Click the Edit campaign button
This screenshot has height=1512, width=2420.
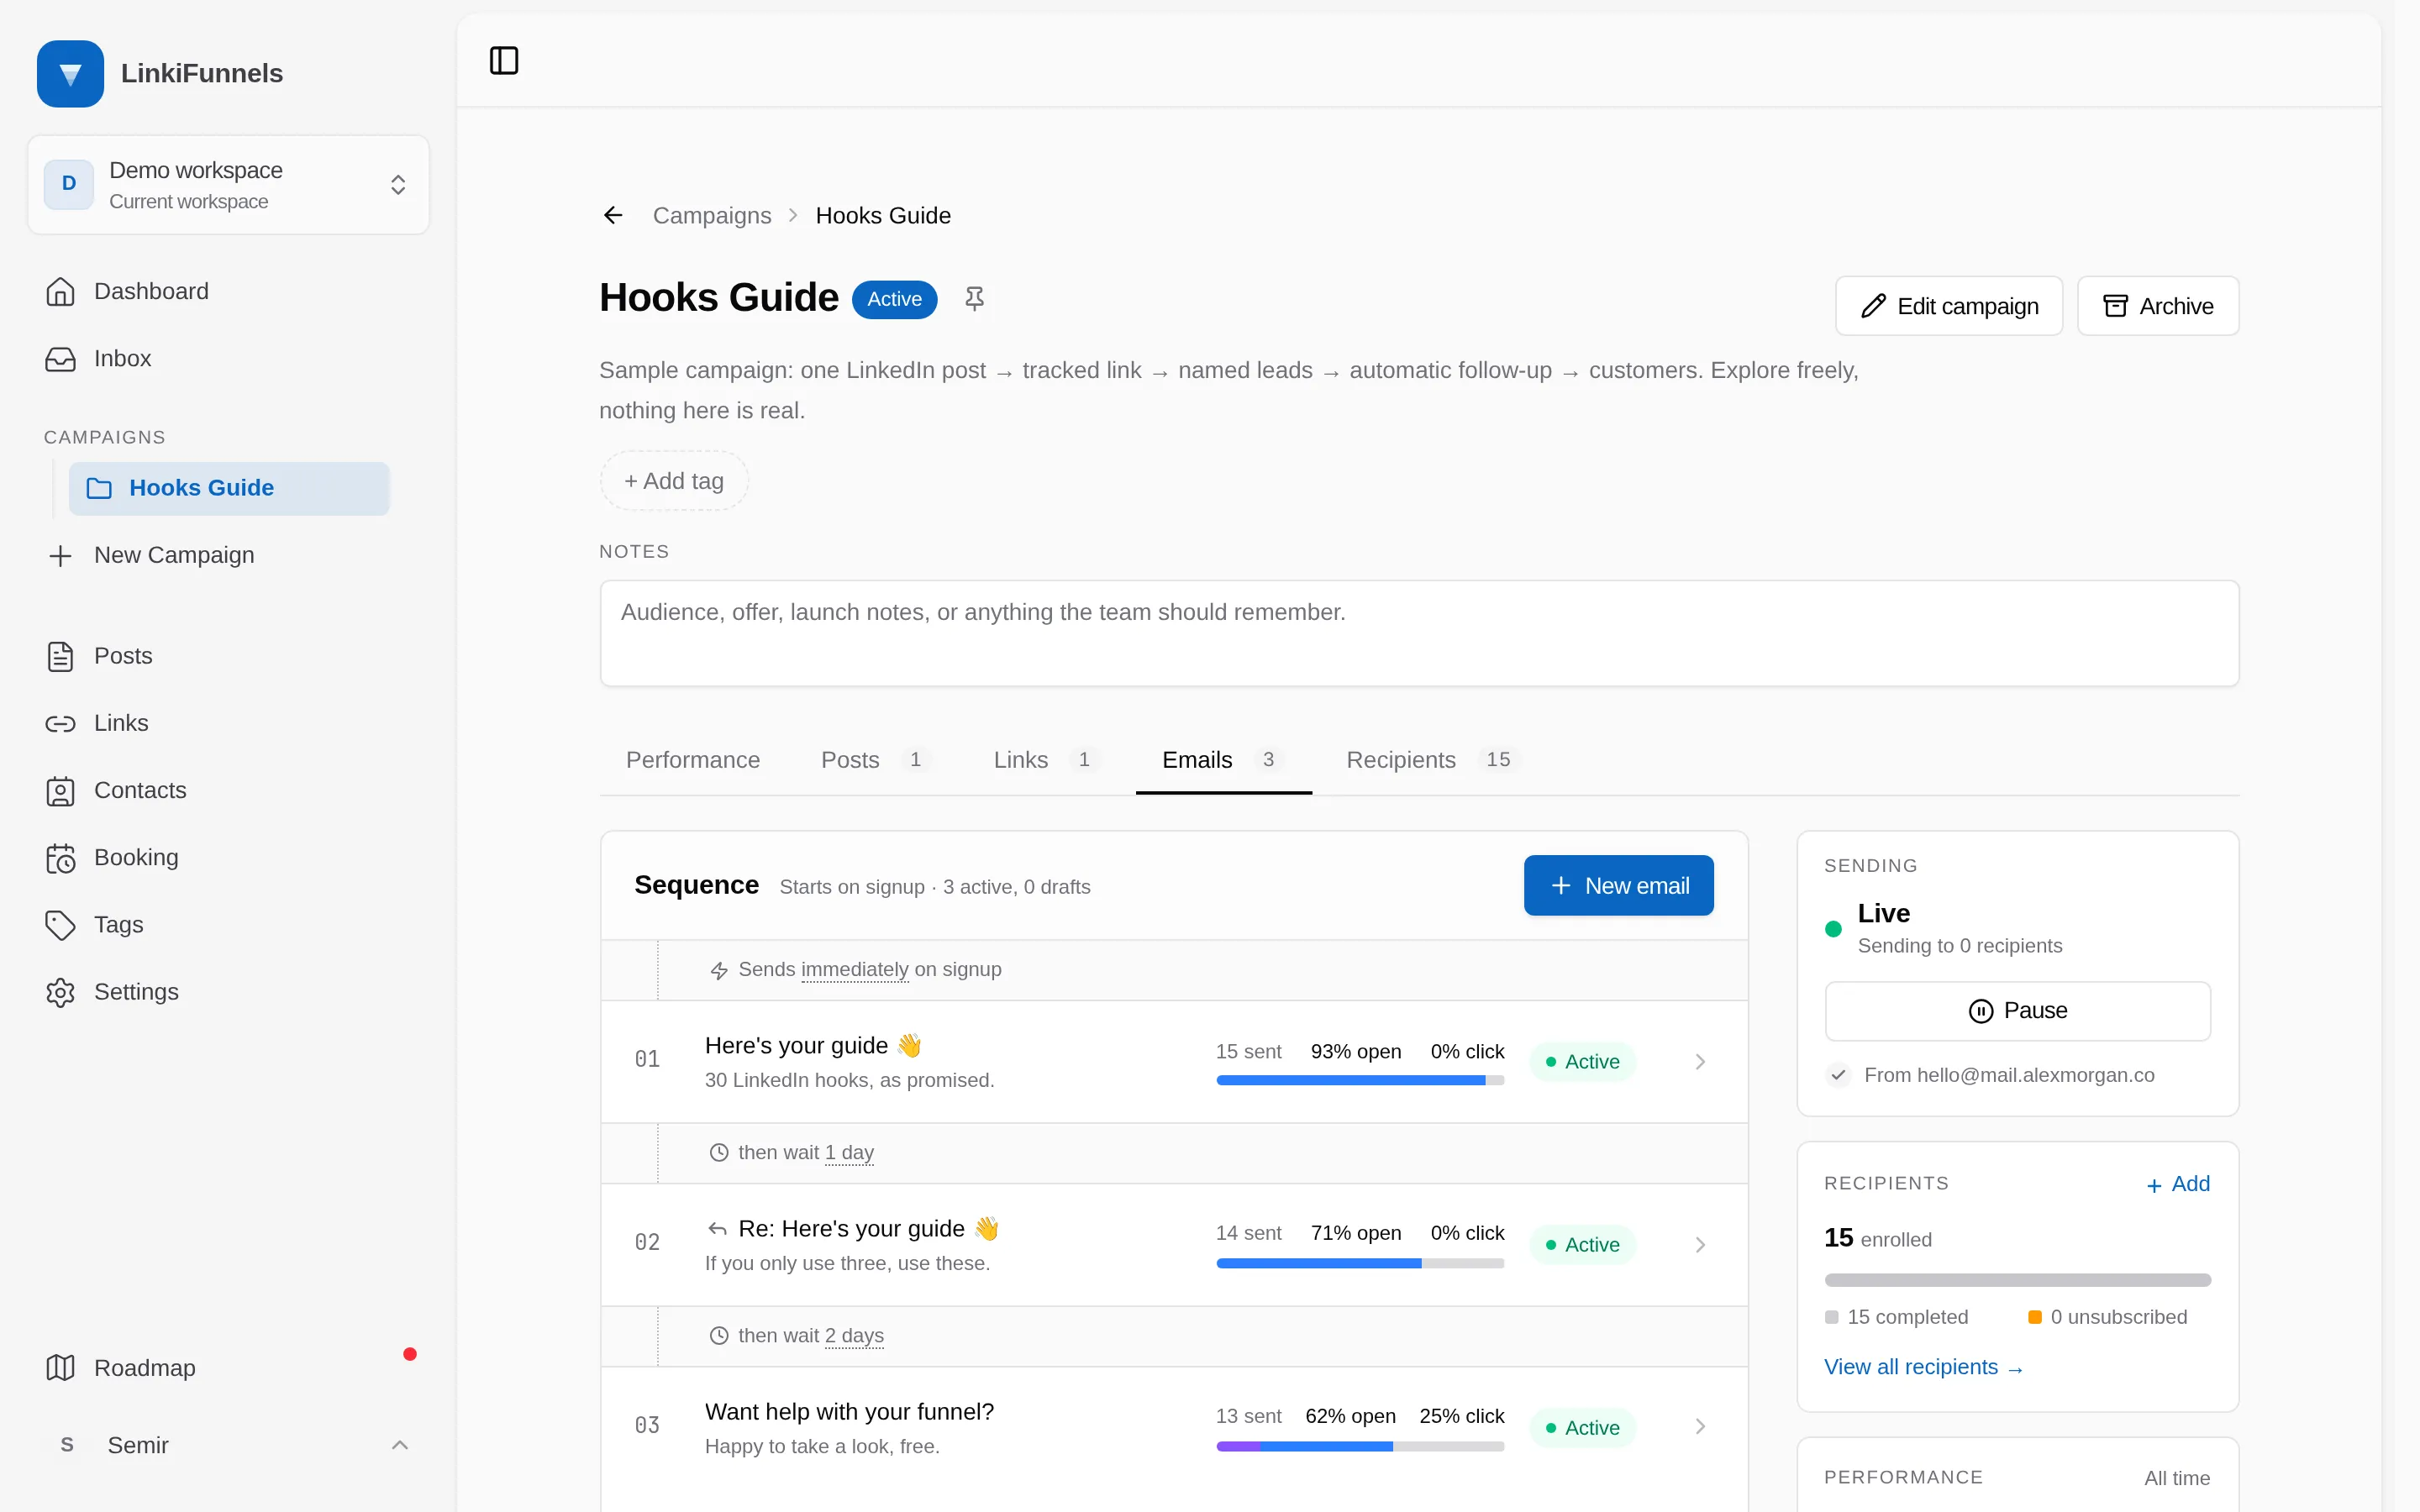1948,306
